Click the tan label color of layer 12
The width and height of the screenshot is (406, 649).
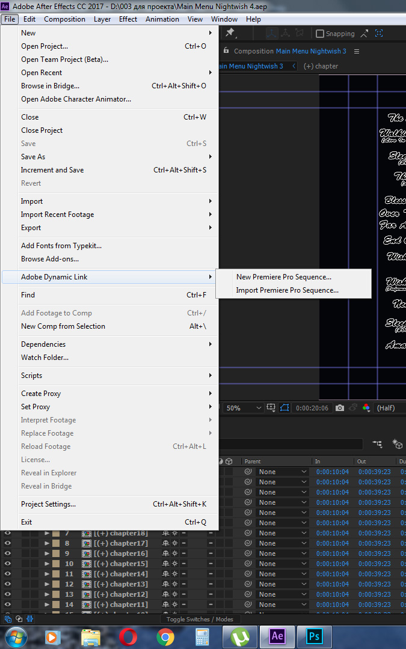click(x=55, y=584)
